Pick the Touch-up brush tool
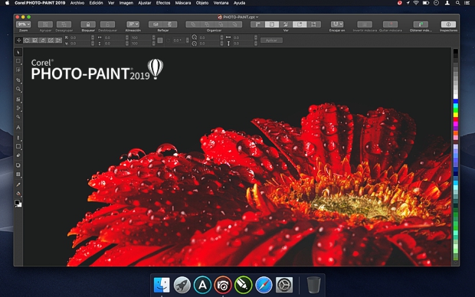 coord(18,100)
